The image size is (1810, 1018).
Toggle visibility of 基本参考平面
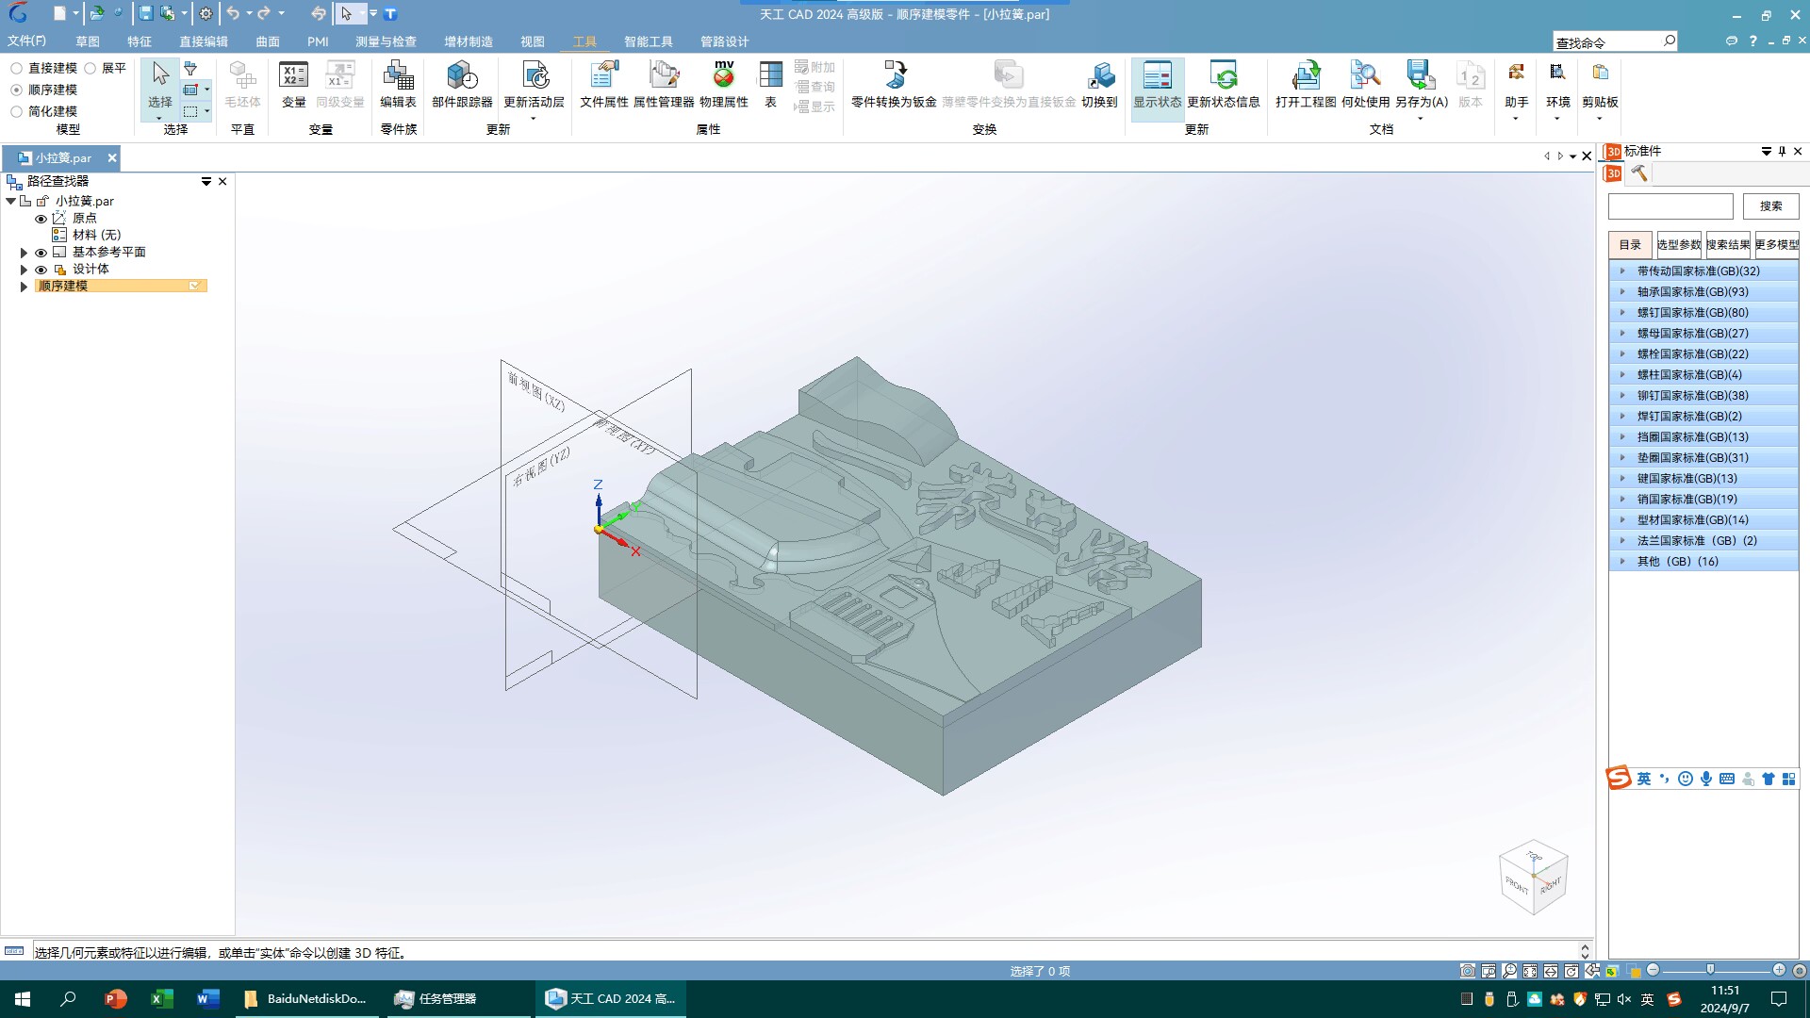point(41,253)
